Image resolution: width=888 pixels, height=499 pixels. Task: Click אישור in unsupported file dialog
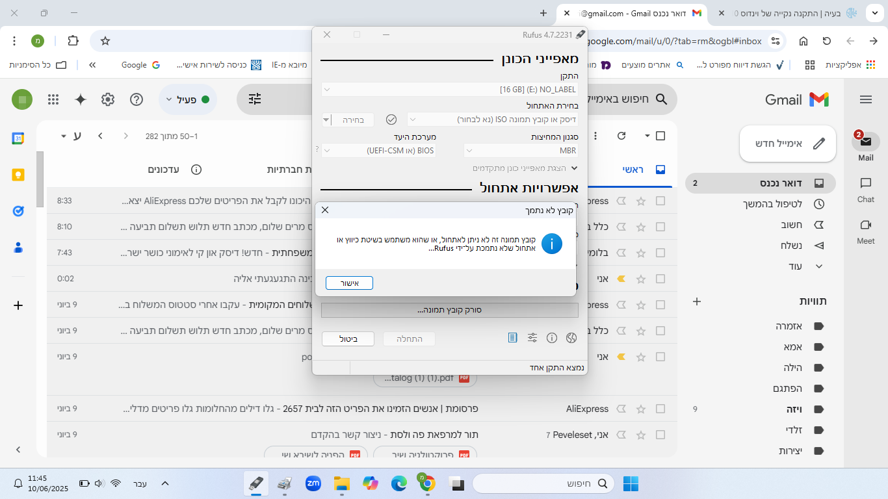349,283
